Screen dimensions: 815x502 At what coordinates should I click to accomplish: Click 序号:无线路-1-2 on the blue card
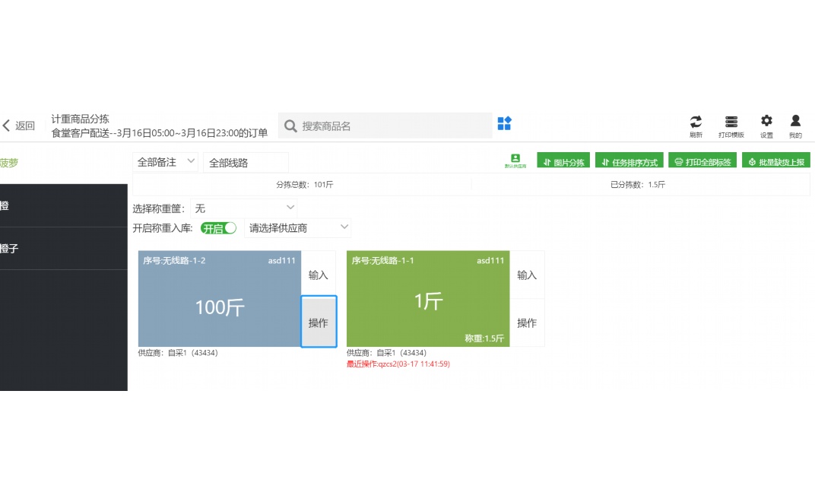tap(174, 260)
